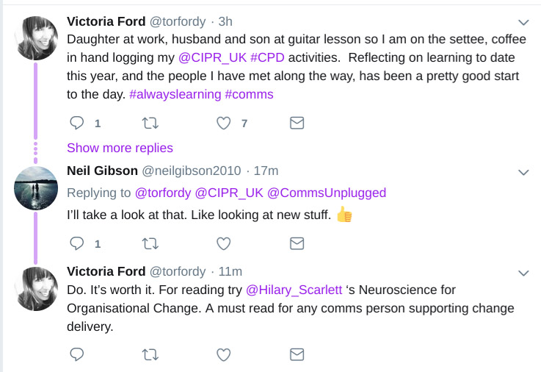Message the last tweet in thread
The height and width of the screenshot is (372, 541).
[x=297, y=354]
